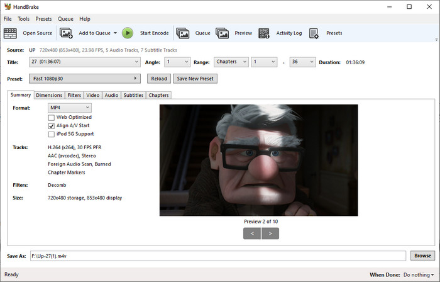Switch to the Chapters tab
Image resolution: width=440 pixels, height=282 pixels.
point(158,95)
